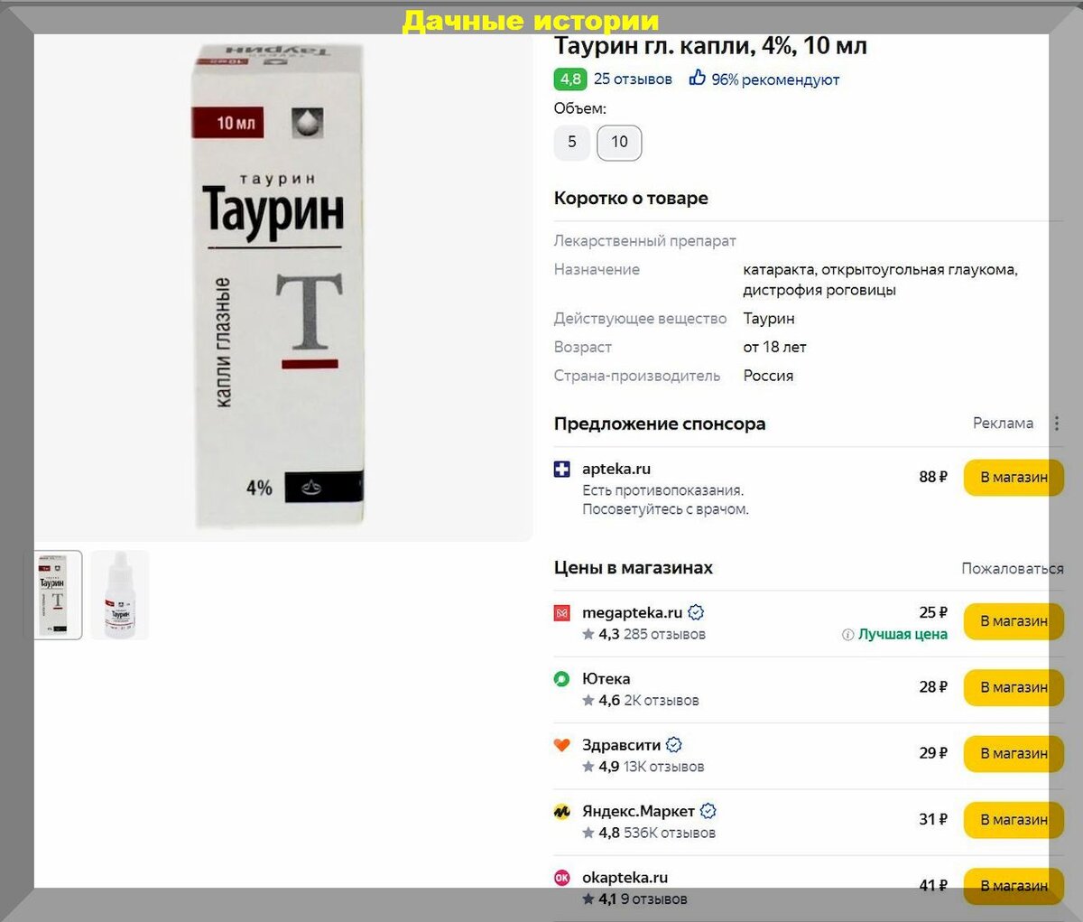Select the 10 ml volume option

(x=619, y=143)
